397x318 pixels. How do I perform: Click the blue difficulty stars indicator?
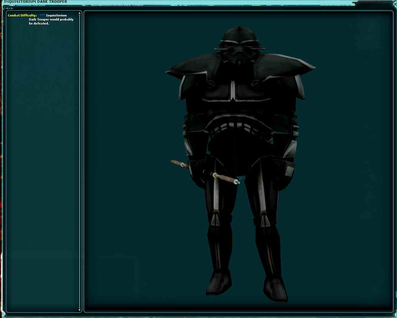pos(42,16)
